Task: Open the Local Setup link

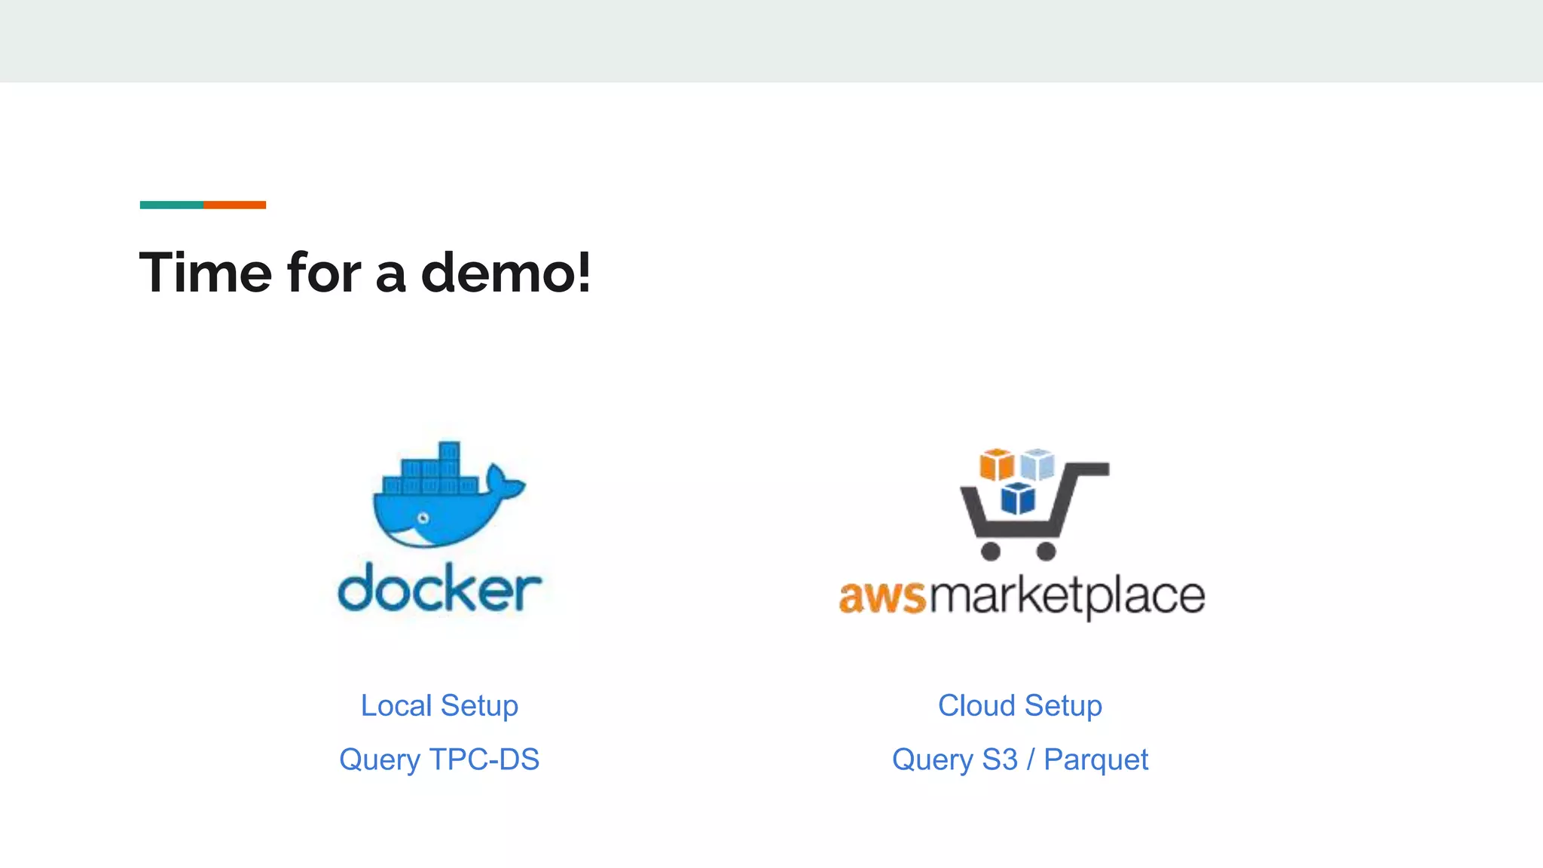Action: tap(439, 706)
